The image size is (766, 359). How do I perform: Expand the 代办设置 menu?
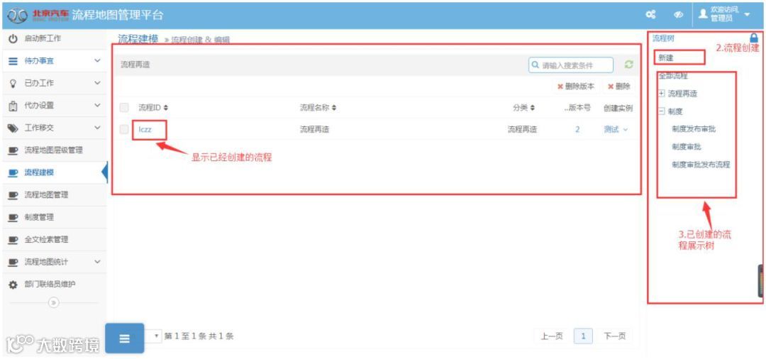(97, 106)
